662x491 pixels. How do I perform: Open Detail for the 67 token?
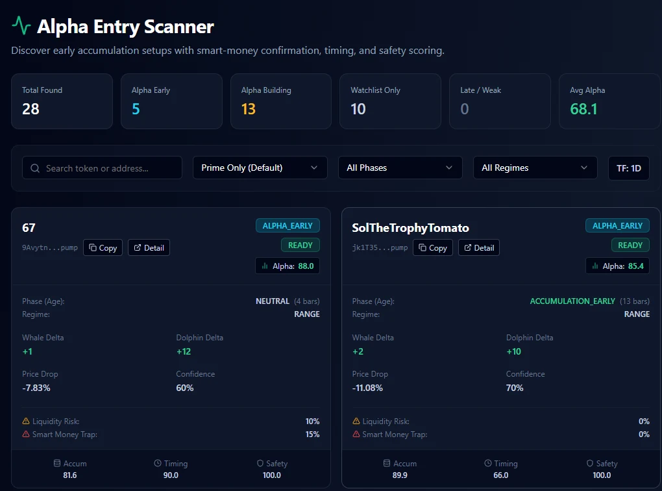[x=149, y=247]
